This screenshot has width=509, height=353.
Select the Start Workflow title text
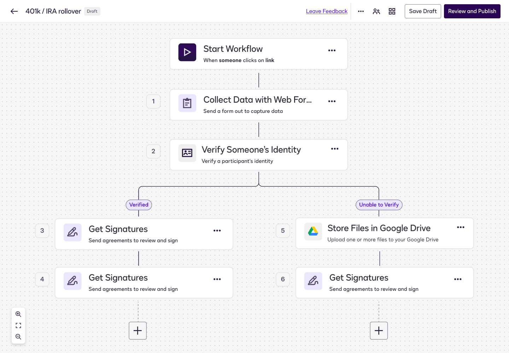click(233, 49)
